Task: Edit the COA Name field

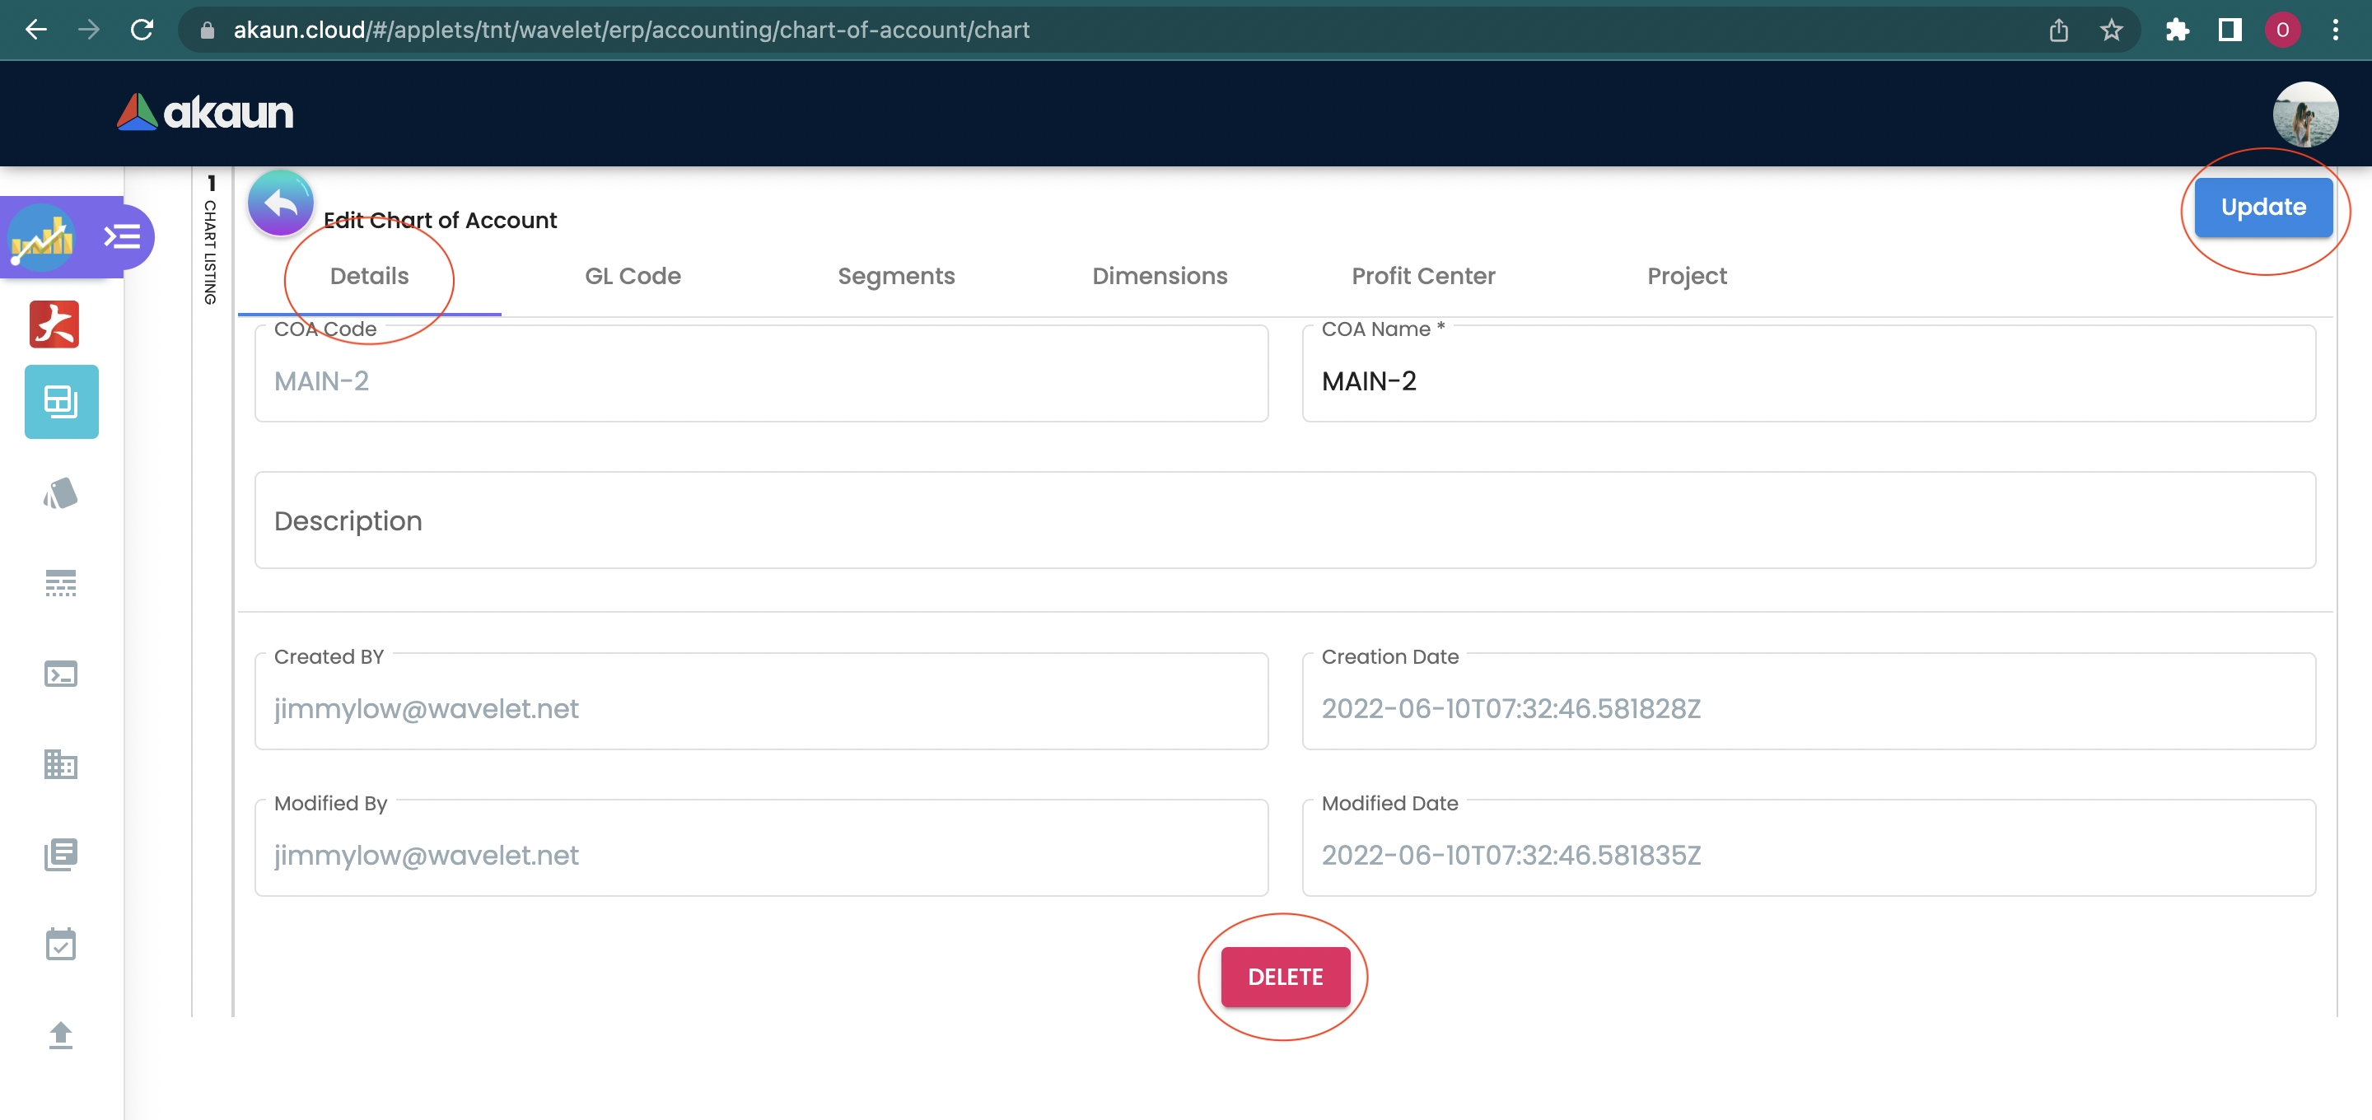Action: [x=1808, y=381]
